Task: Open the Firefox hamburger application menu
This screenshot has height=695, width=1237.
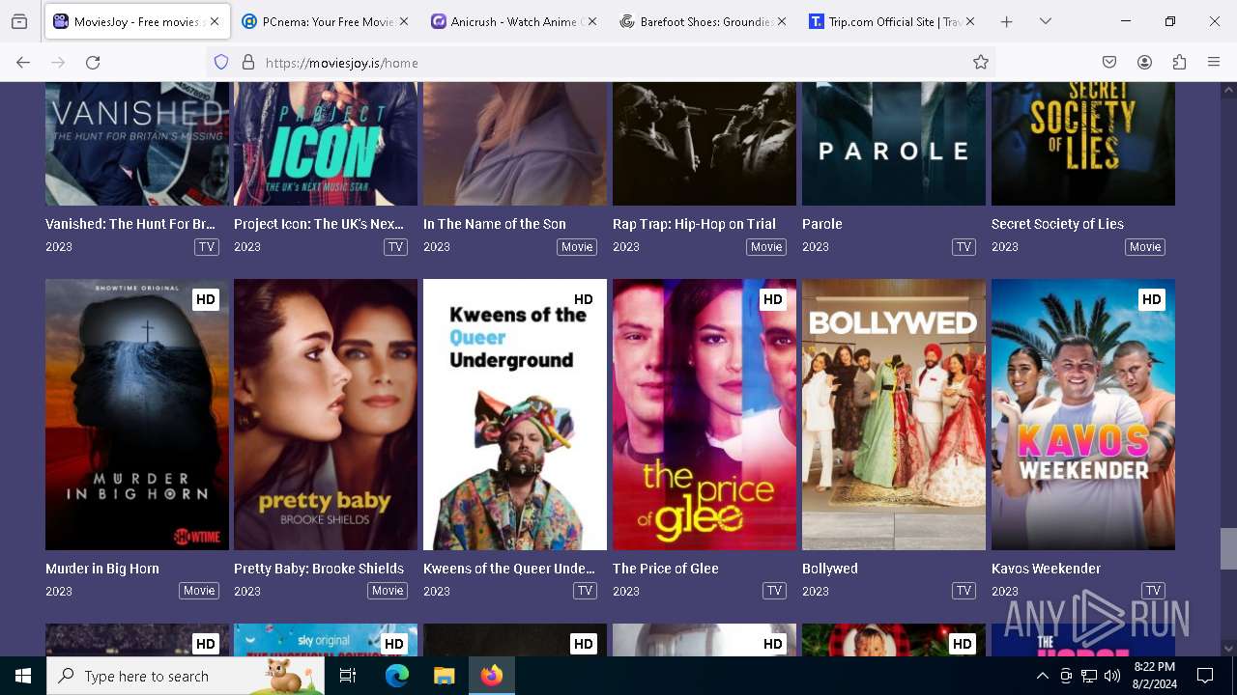Action: pyautogui.click(x=1214, y=62)
